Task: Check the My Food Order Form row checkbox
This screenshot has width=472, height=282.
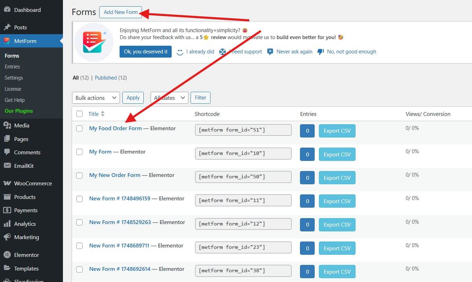Action: coord(79,128)
